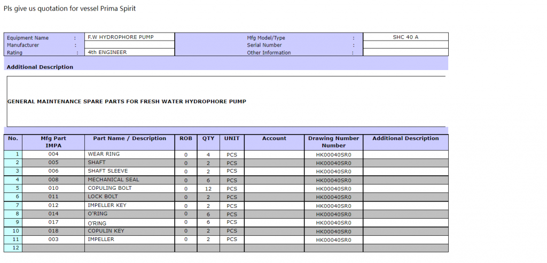Select the QTY column header
The image size is (547, 263).
click(x=208, y=138)
